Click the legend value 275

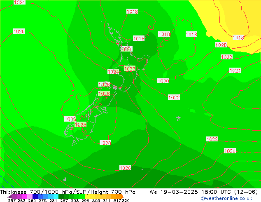coord(43,200)
